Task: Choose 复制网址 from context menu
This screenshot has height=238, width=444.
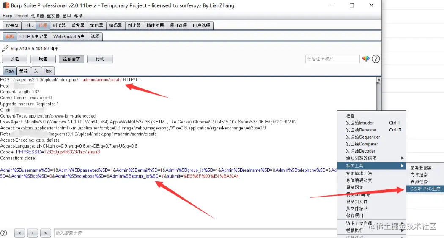Action: [x=372, y=187]
